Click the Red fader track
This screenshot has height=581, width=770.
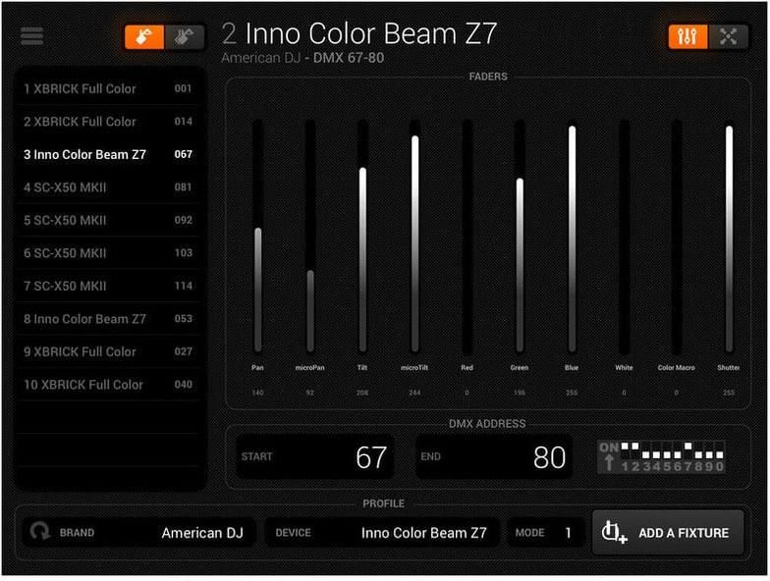point(467,237)
